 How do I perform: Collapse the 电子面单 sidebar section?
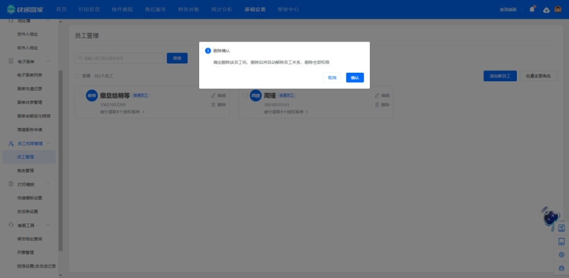tap(48, 61)
